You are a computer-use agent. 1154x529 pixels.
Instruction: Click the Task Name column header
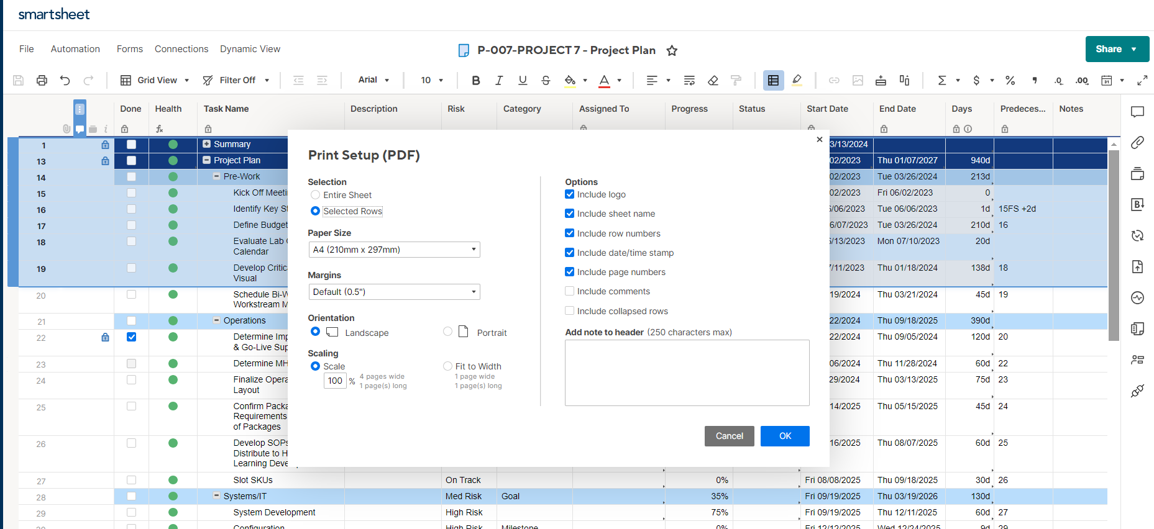click(x=226, y=109)
